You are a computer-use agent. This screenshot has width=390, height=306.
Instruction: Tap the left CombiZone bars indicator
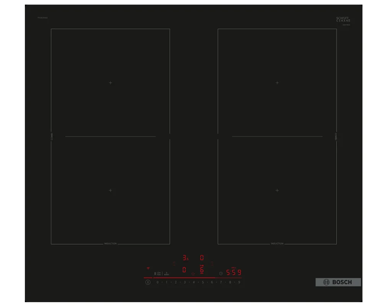click(x=174, y=264)
